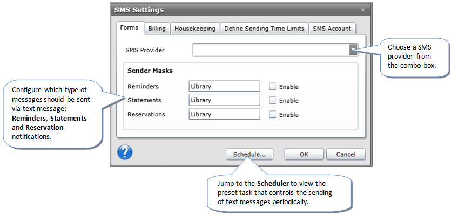Click the blue help question mark icon
The height and width of the screenshot is (216, 452).
tap(125, 152)
